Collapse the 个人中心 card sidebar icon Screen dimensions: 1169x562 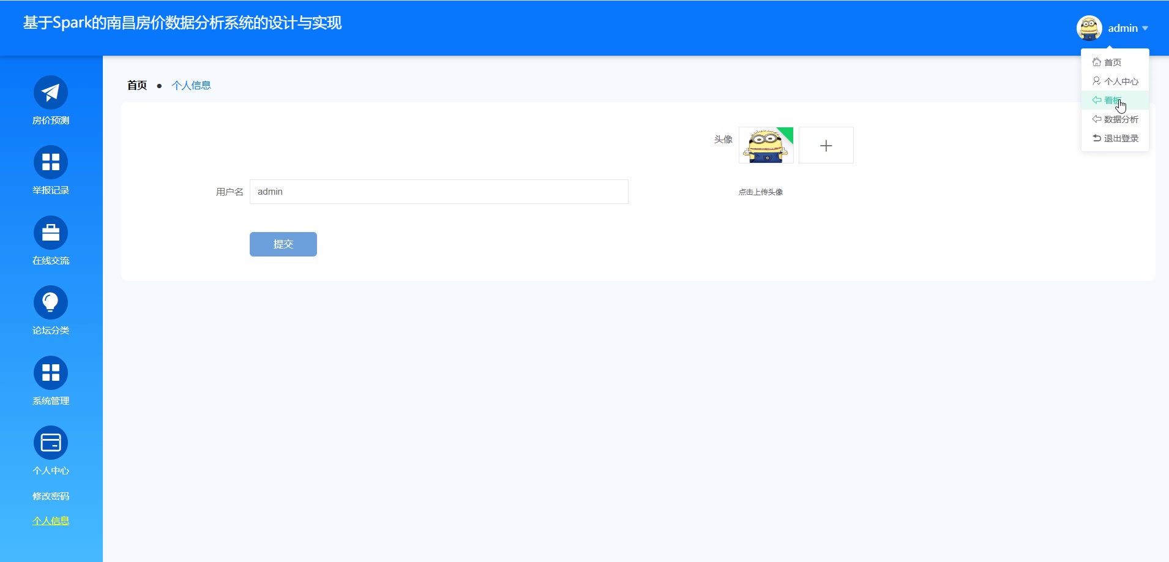(x=51, y=443)
